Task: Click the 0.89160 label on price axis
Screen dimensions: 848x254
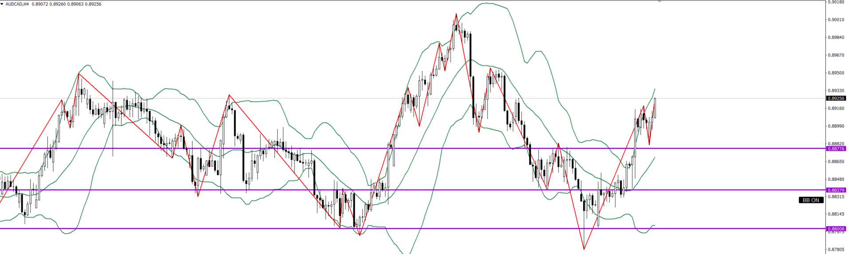Action: tap(836, 108)
